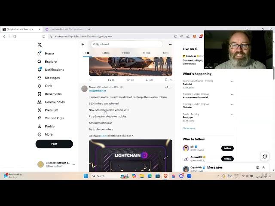Click browser bookmark icon near address bar
The height and width of the screenshot is (206, 275).
44,36
